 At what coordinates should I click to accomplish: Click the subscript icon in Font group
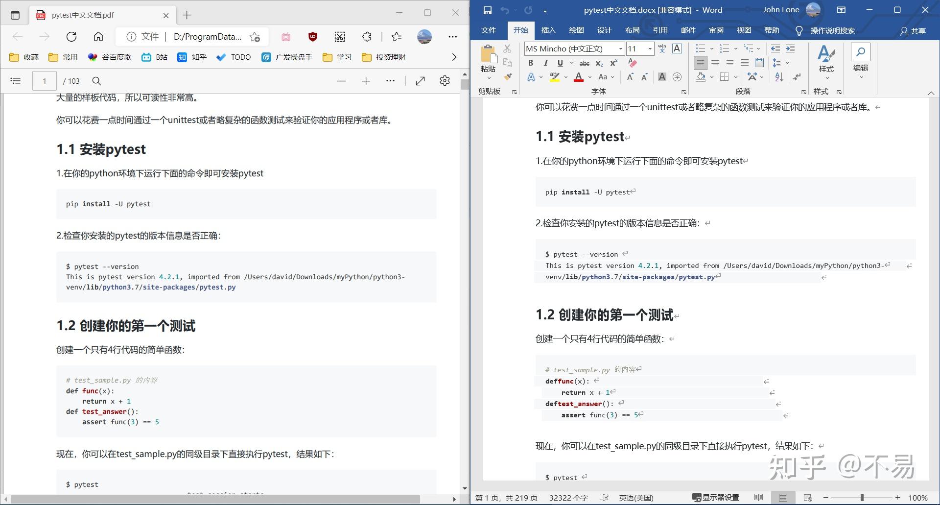click(x=598, y=64)
